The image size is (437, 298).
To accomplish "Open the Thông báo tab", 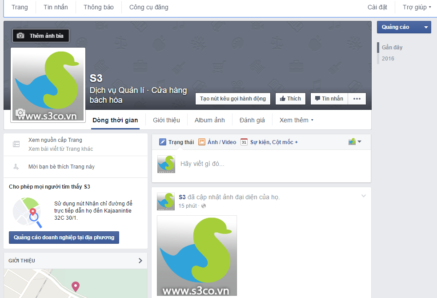I will (99, 7).
